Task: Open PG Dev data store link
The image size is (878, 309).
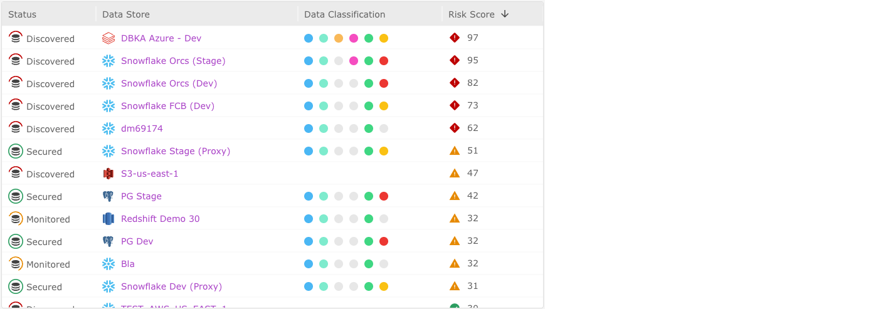Action: pos(137,241)
